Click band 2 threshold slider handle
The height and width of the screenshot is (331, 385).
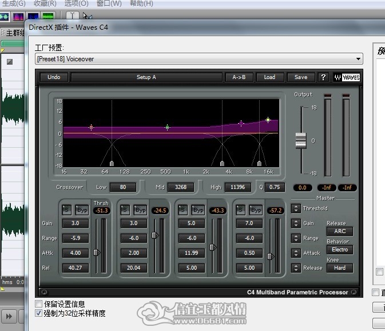coord(155,235)
